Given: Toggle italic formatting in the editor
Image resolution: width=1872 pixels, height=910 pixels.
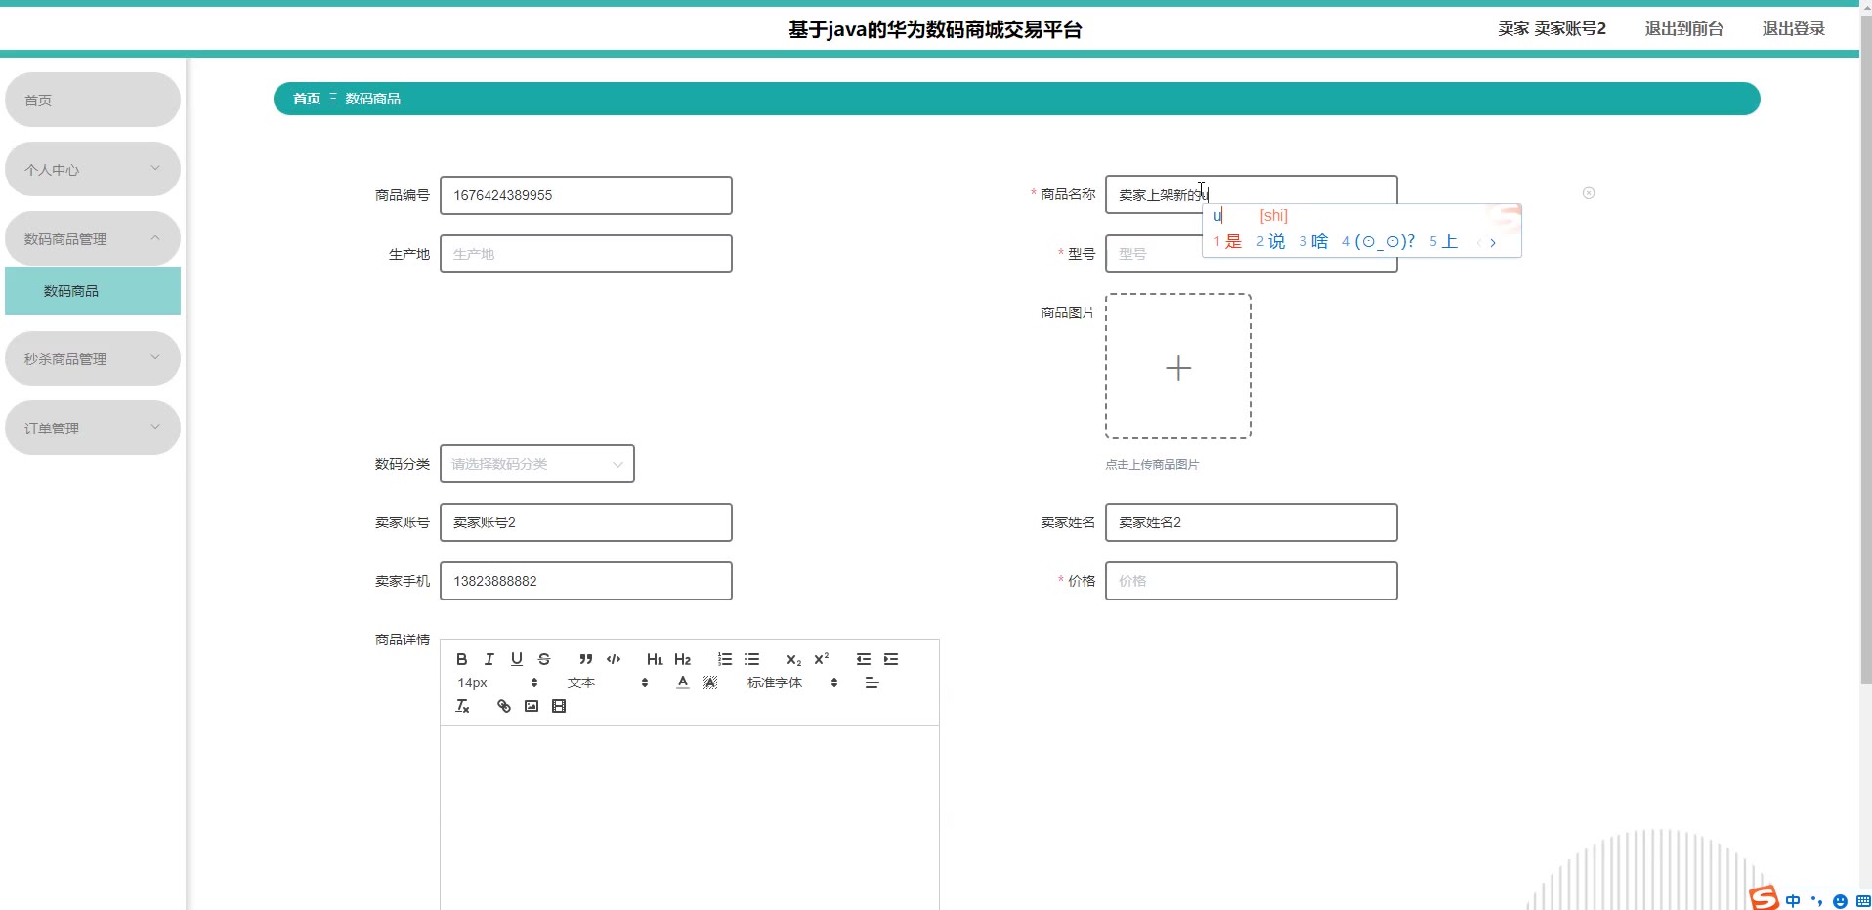Looking at the screenshot, I should [489, 659].
